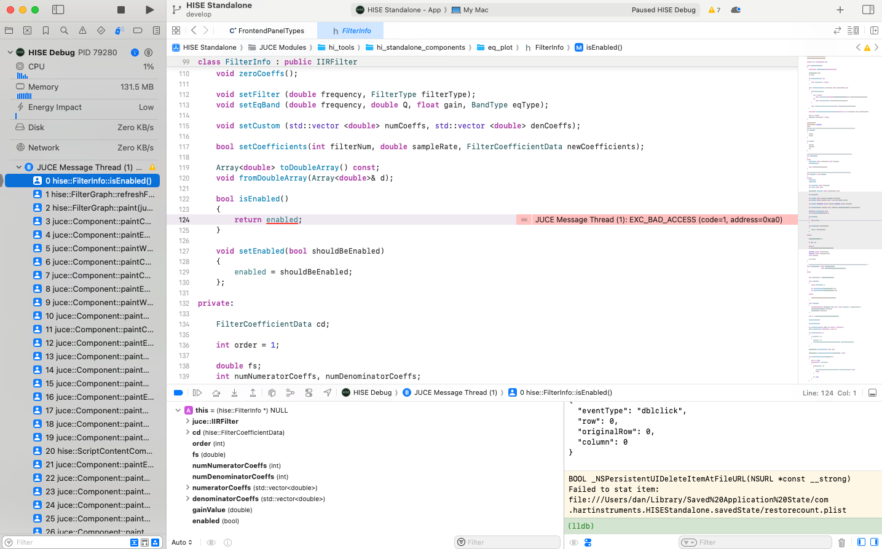Open Debug View Hierarchy
Image resolution: width=882 pixels, height=549 pixels.
click(x=272, y=392)
